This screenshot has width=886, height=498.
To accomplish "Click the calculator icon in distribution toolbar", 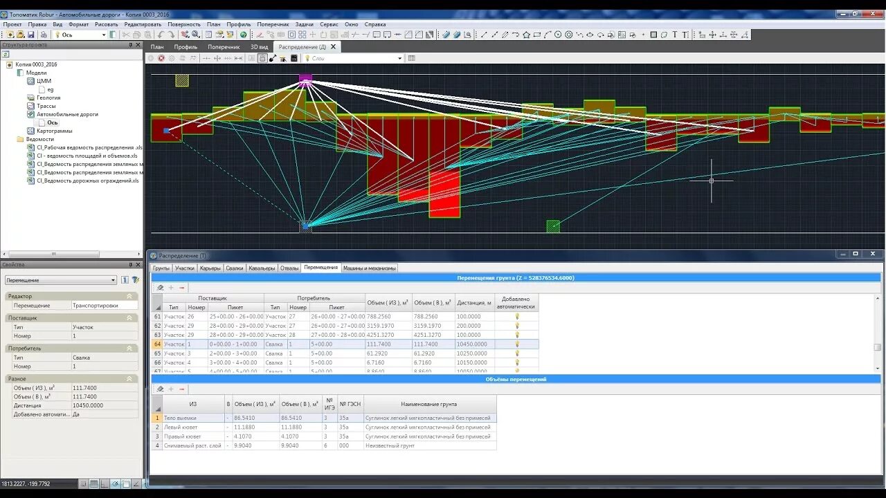I will coord(294,58).
